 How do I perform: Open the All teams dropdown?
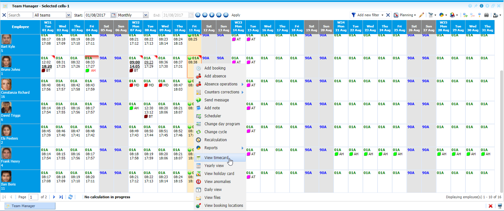pos(68,15)
